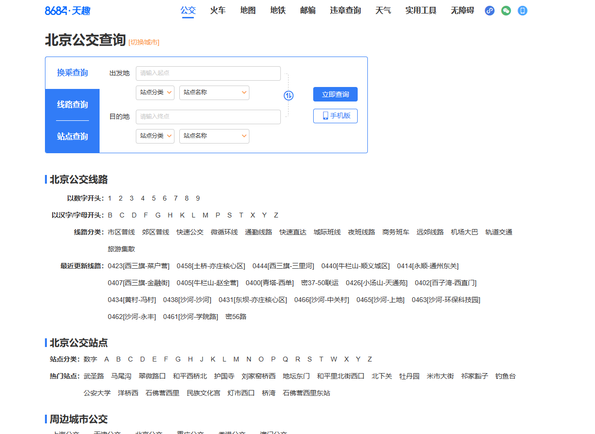Open the 武圣路 popular station
Viewport: 595px width, 434px height.
point(94,376)
